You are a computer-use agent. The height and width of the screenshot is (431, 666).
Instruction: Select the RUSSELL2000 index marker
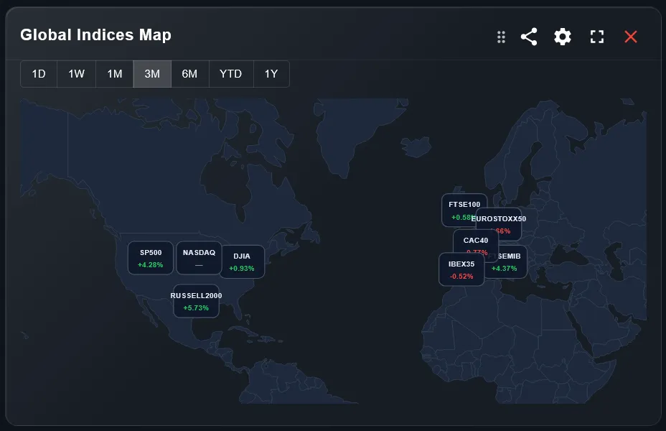click(196, 301)
